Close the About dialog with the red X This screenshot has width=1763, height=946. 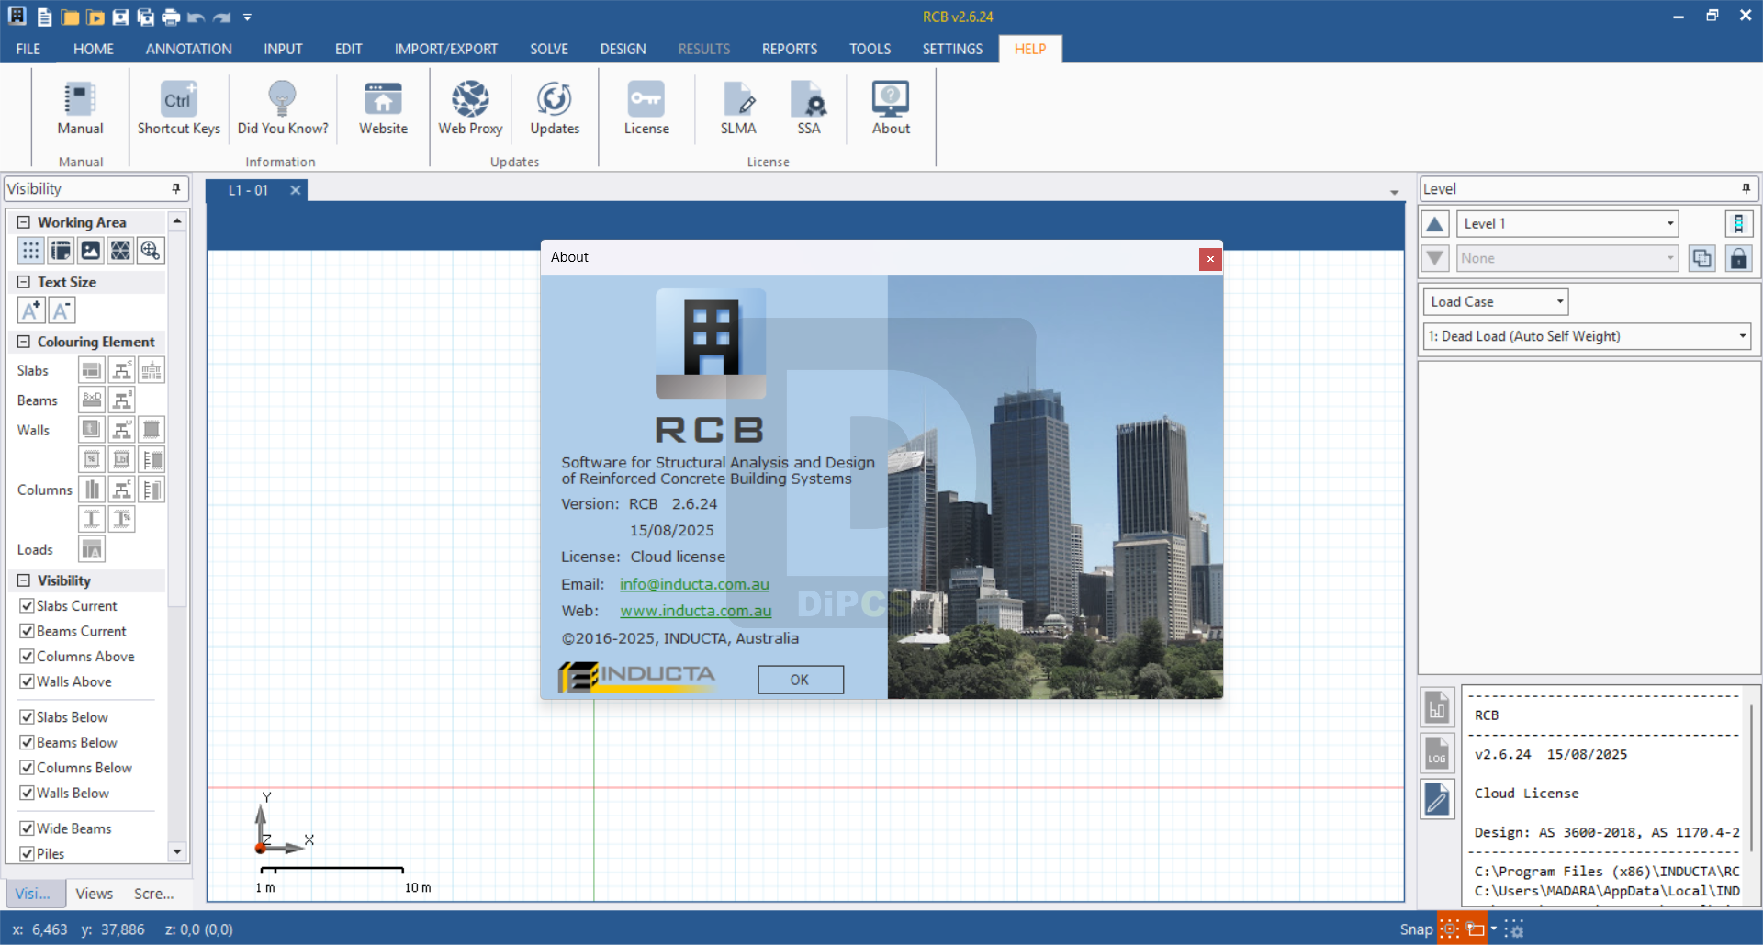[1210, 259]
